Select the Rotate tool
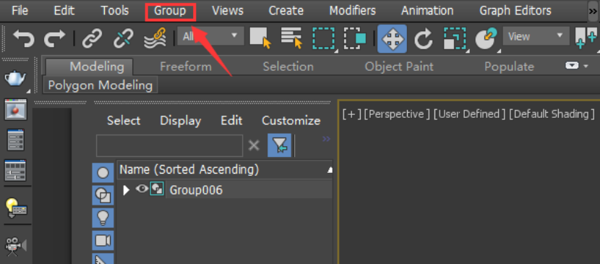 coord(423,38)
